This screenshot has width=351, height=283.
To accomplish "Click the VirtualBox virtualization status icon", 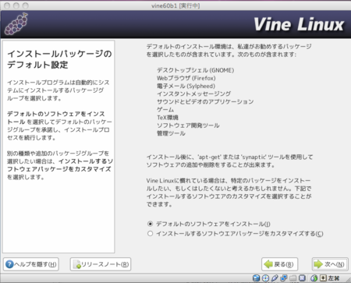I will point(302,278).
